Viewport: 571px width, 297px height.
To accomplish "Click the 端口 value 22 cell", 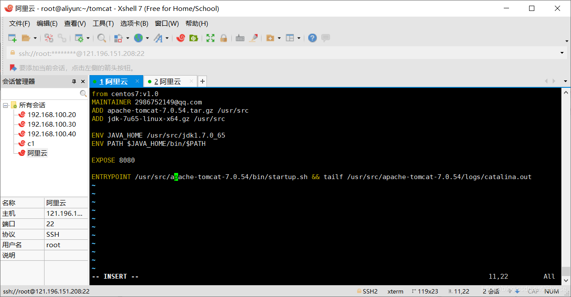I will coord(66,224).
